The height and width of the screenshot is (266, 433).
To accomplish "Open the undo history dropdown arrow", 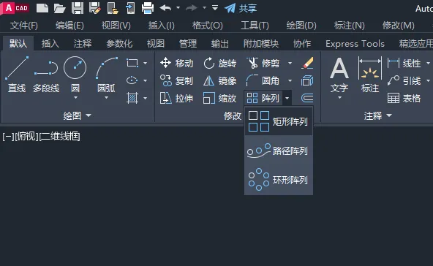I will tap(178, 8).
